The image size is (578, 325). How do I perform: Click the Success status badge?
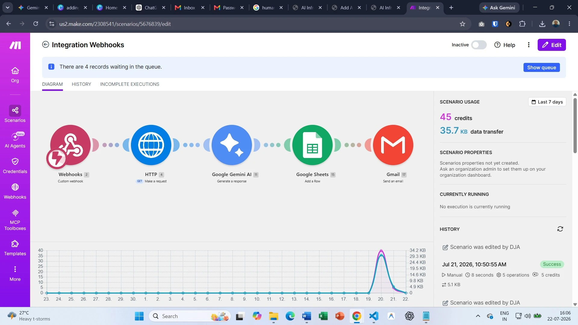click(552, 264)
